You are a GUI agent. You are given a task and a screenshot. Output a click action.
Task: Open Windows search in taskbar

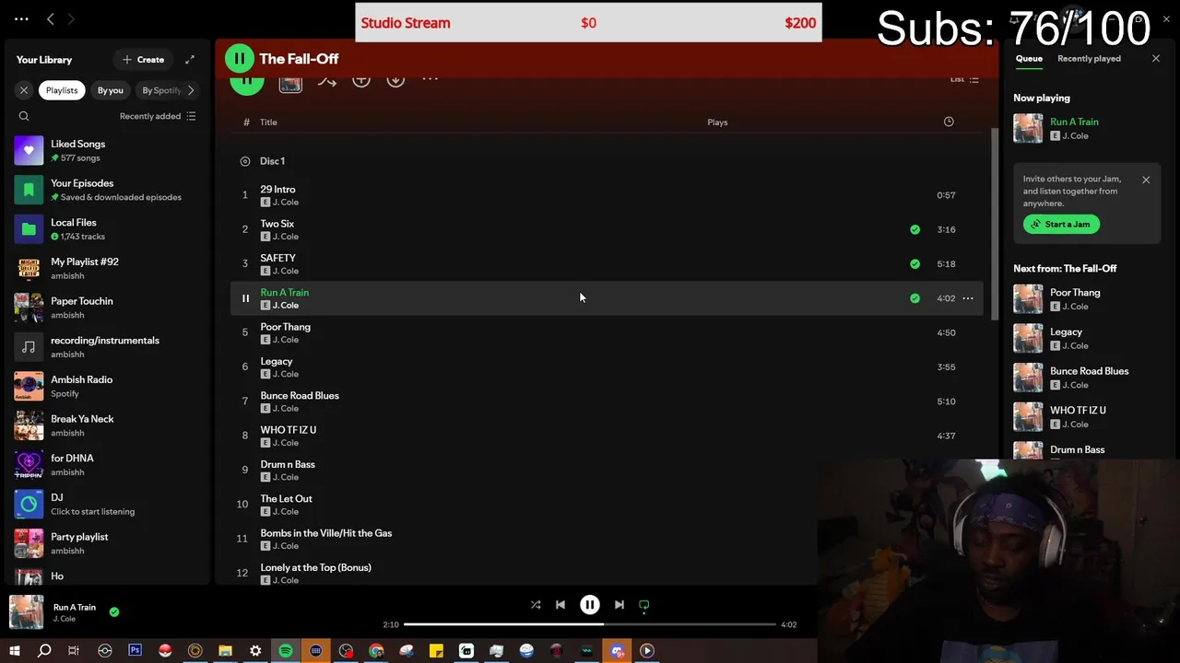43,651
